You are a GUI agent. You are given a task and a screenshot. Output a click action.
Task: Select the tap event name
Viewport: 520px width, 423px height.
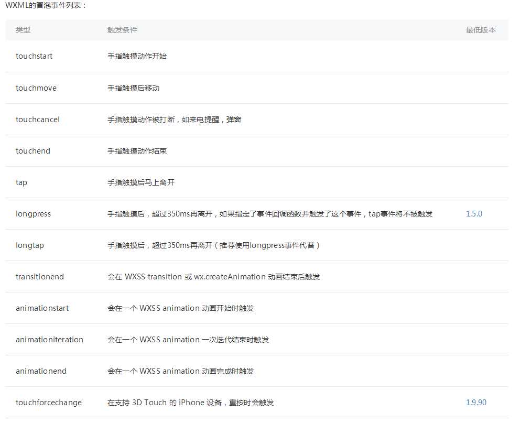point(21,182)
